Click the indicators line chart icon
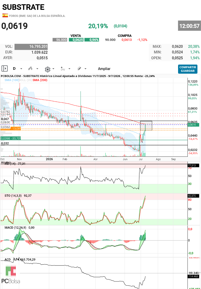Viewport: 201px width, 289px height. [x=63, y=69]
